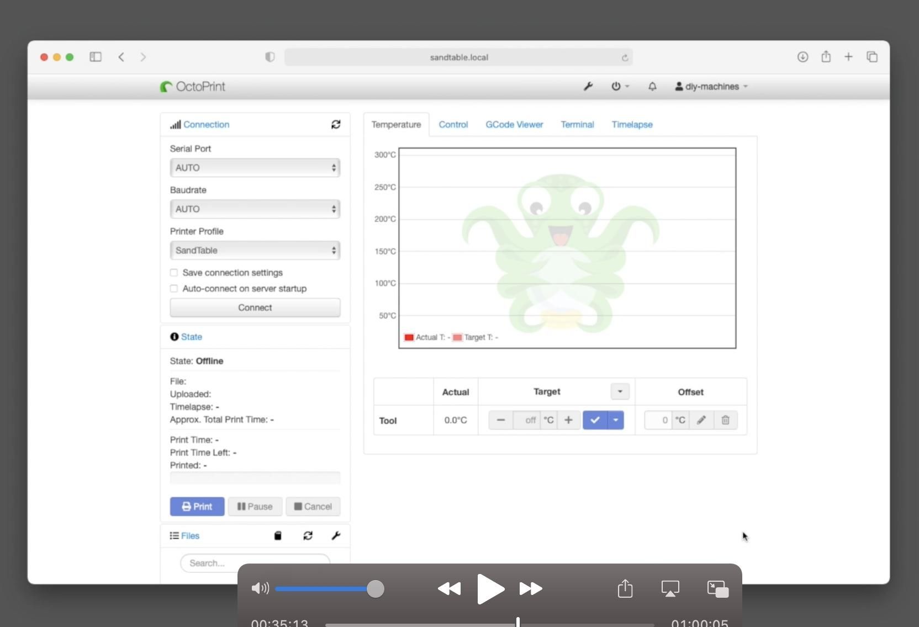Open the system power menu icon
919x627 pixels.
coord(620,86)
